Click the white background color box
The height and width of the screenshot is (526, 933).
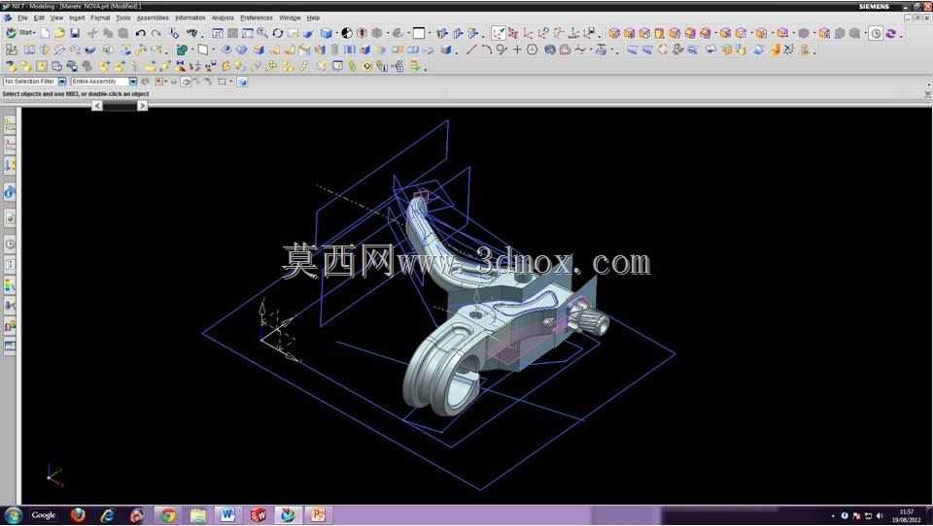(x=419, y=33)
